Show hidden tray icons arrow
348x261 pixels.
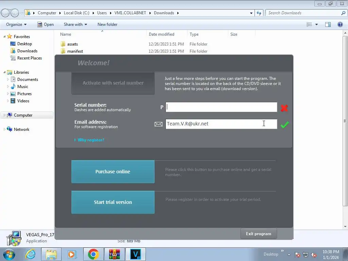pos(289,255)
